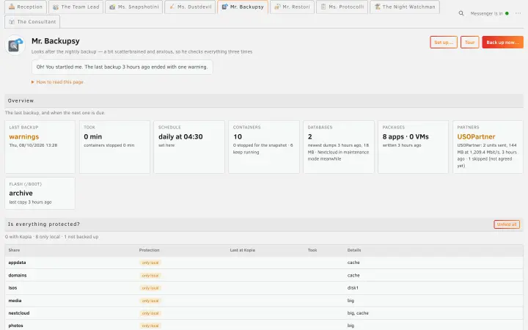Click the Ms. Protocolli document icon
The height and width of the screenshot is (330, 528).
(323, 7)
